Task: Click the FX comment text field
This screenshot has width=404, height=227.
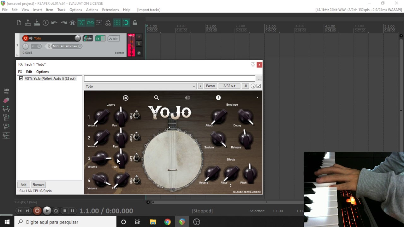Action: [169, 79]
